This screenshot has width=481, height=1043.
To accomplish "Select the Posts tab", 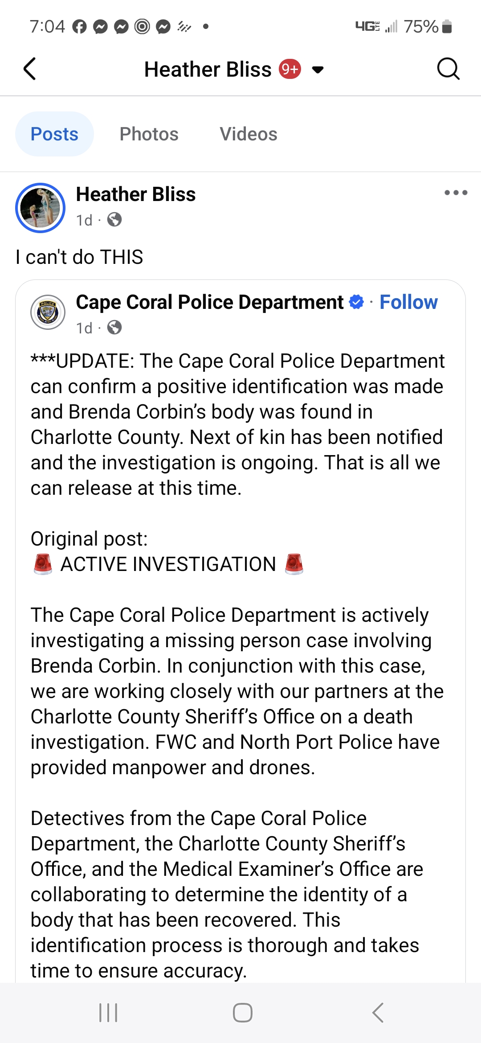I will 54,134.
